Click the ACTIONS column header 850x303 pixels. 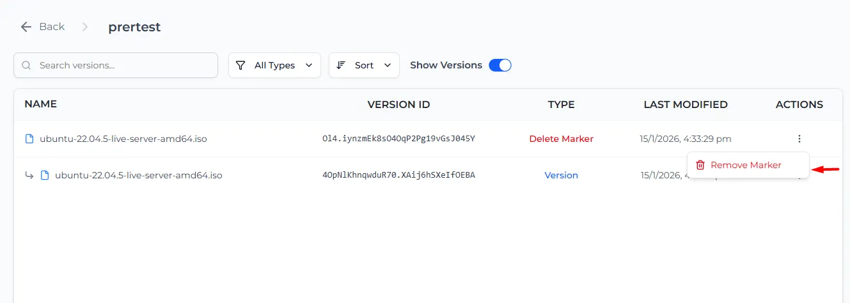click(799, 104)
